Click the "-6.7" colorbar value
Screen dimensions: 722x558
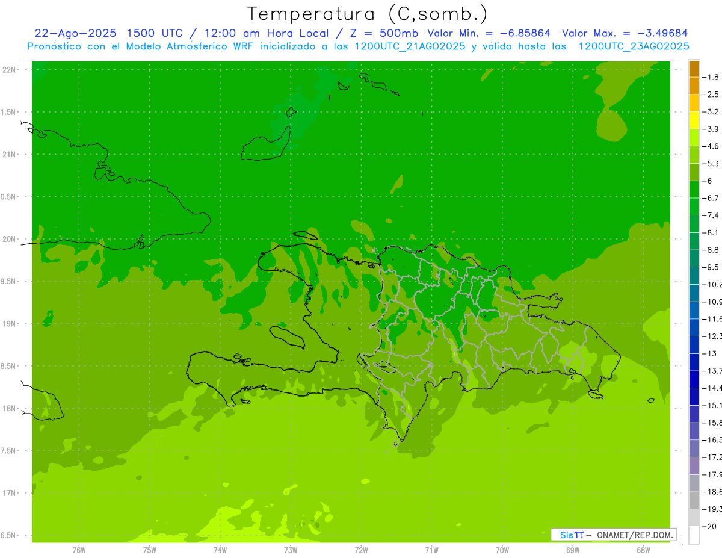coord(711,198)
